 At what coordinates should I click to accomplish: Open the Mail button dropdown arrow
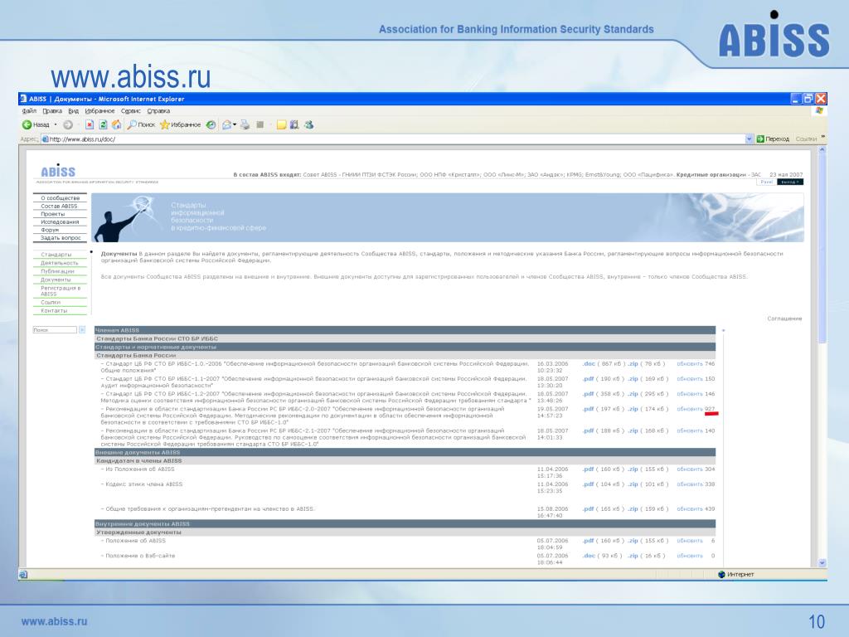[x=235, y=124]
